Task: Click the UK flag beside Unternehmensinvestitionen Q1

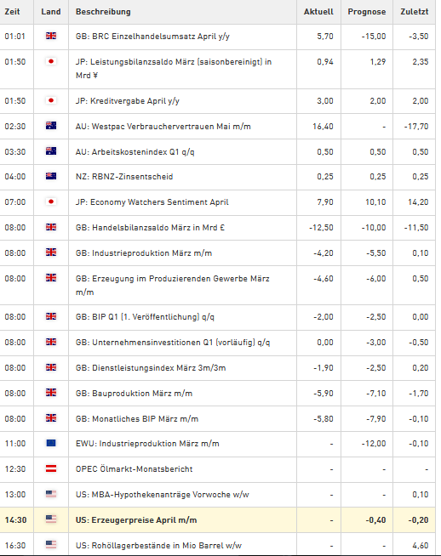Action: click(51, 342)
